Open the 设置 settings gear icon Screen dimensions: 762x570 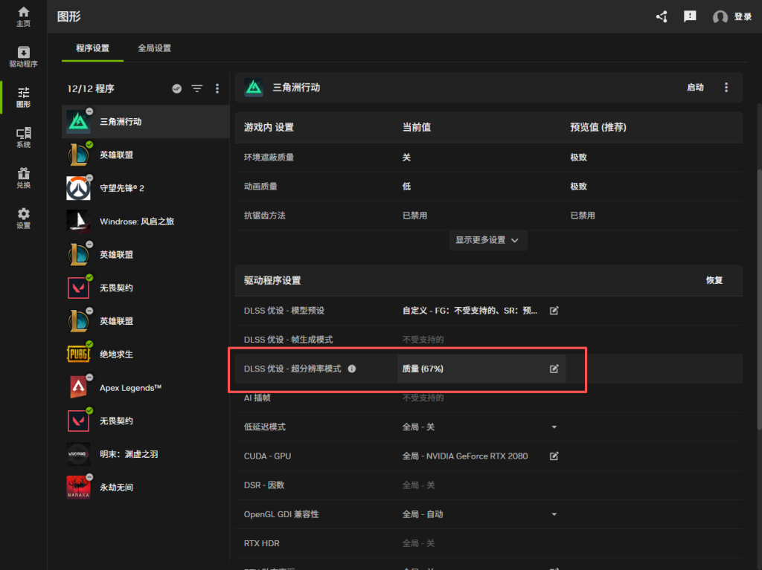23,218
